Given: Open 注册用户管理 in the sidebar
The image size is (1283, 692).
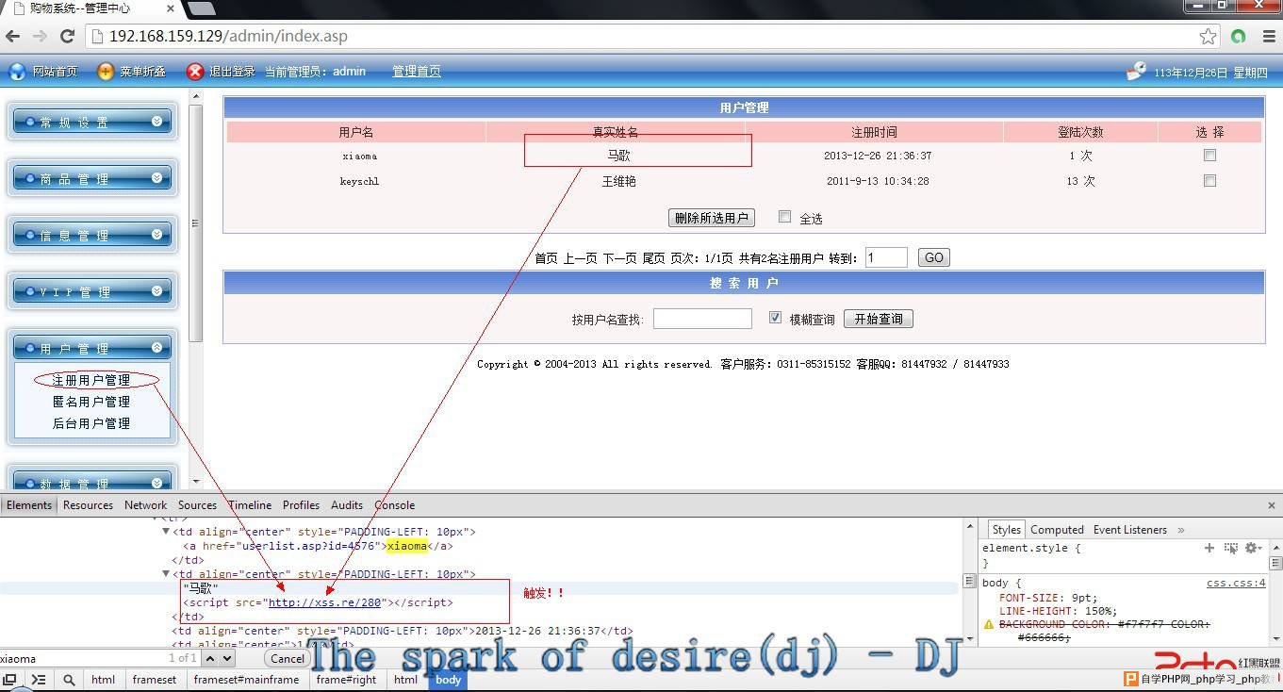Looking at the screenshot, I should click(91, 381).
